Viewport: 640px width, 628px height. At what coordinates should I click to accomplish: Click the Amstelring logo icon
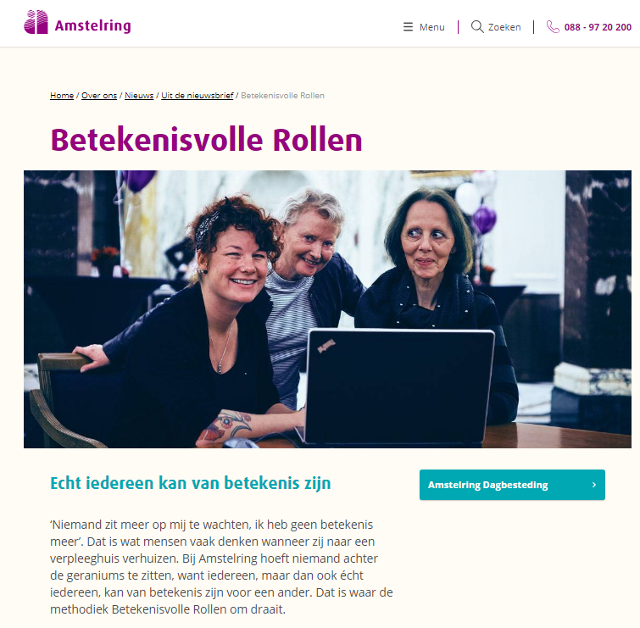pyautogui.click(x=36, y=22)
